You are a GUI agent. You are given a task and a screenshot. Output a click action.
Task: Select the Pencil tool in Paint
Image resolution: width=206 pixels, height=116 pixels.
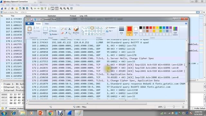tap(62, 29)
